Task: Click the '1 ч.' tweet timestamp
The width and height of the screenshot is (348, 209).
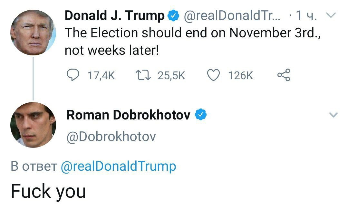Action: click(305, 15)
